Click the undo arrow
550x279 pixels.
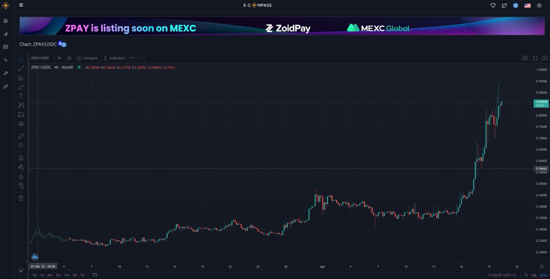pos(132,58)
